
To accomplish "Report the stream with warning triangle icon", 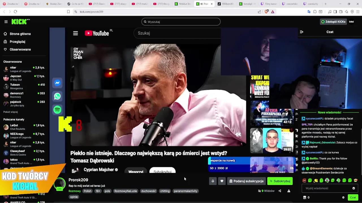I will [x=289, y=191].
